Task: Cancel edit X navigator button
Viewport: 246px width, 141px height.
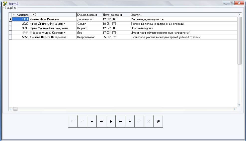Action: tap(149, 121)
